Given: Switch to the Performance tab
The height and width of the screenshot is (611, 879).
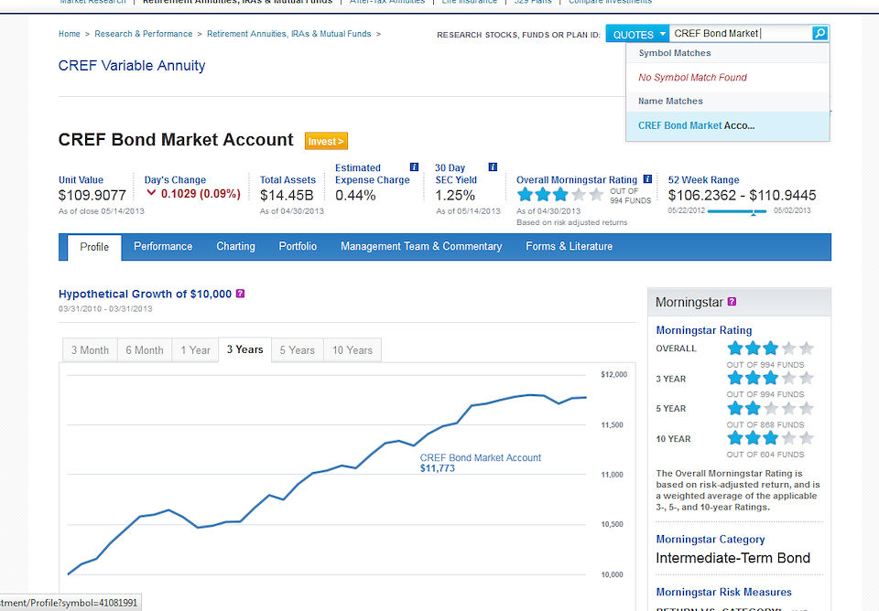Looking at the screenshot, I should (x=163, y=246).
